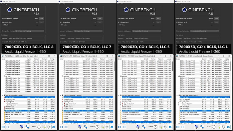Screen dimensions: 233x131
Task: Click Single Core Start button in LLC 8 Cinebench
Action: point(42,22)
